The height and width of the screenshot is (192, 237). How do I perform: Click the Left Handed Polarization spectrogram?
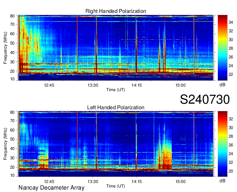tap(116, 144)
